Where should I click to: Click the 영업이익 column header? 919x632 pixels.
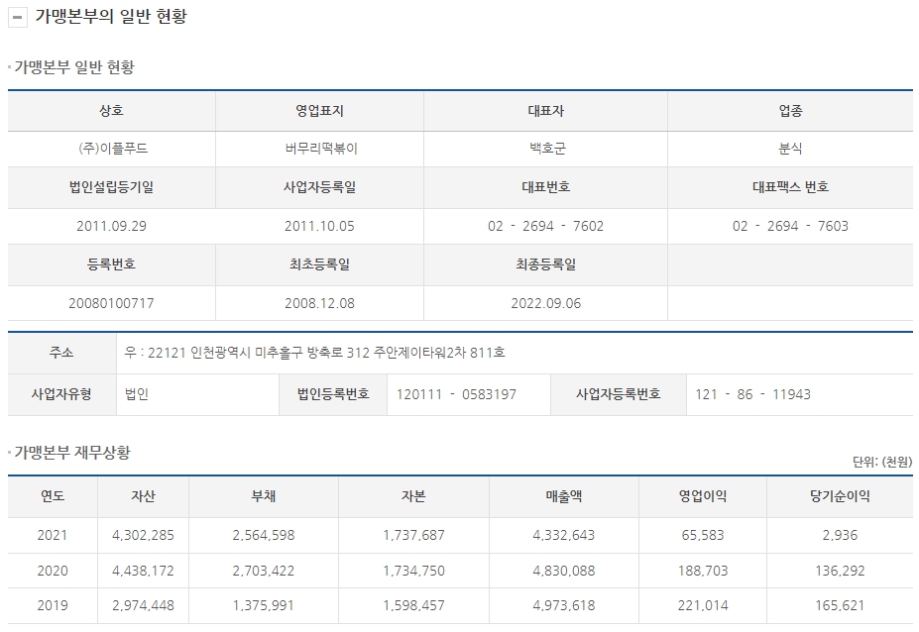703,496
